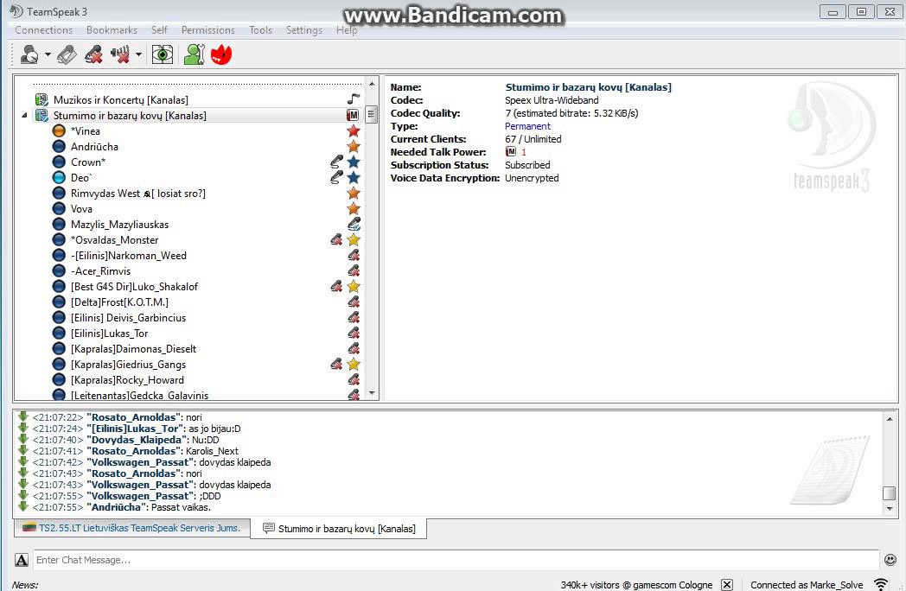Open the emoticon smiley picker
This screenshot has height=591, width=906.
890,559
